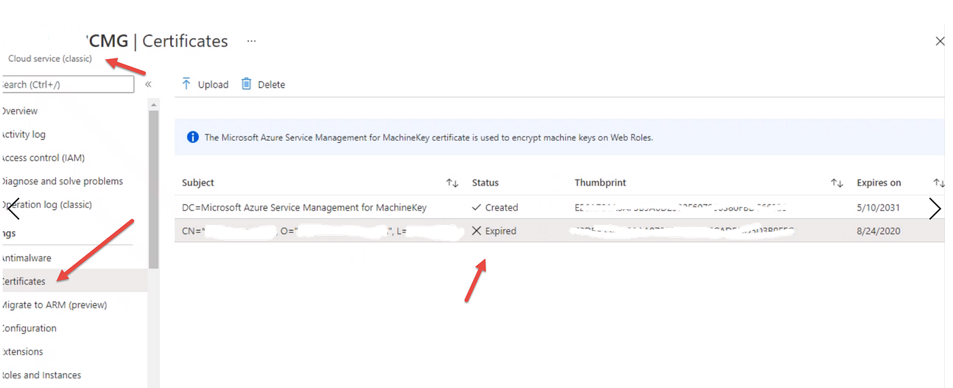Open Migrate to ARM (preview)
Viewport: 953px width, 388px height.
click(54, 304)
